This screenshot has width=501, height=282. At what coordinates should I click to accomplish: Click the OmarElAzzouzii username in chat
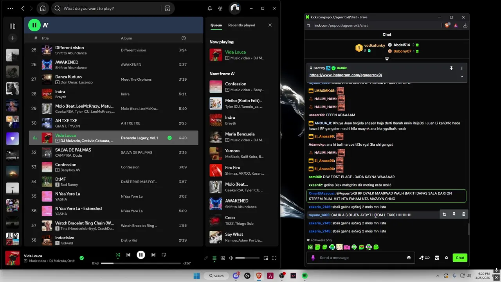tap(322, 193)
